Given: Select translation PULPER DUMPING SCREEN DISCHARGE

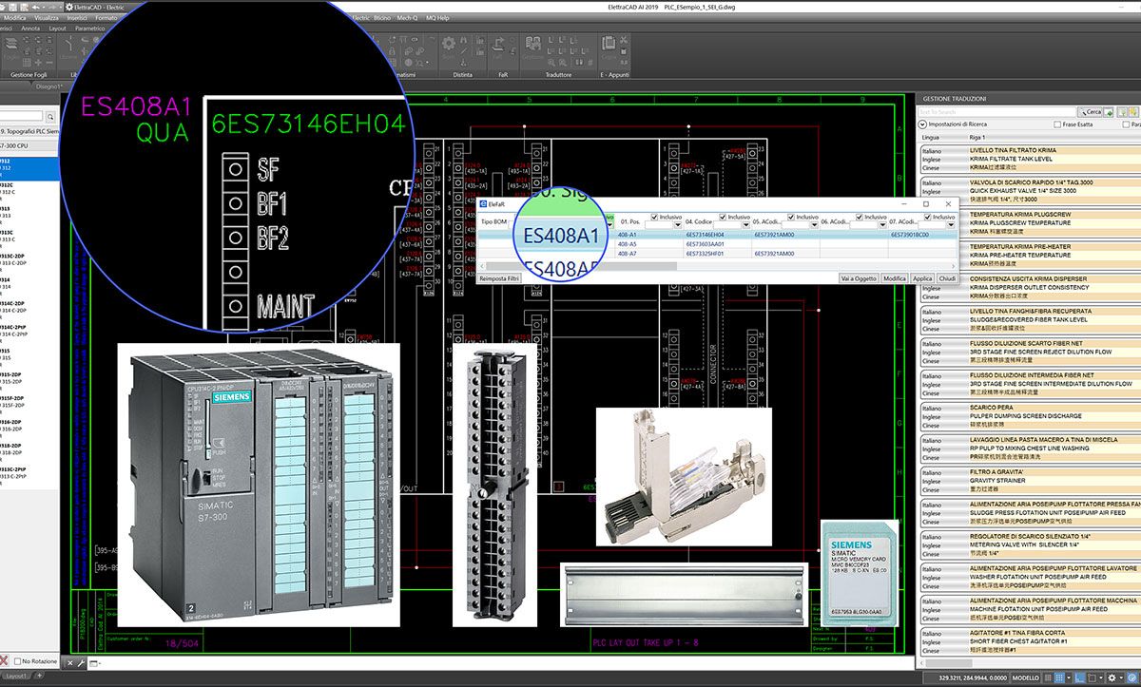Looking at the screenshot, I should tap(1026, 415).
